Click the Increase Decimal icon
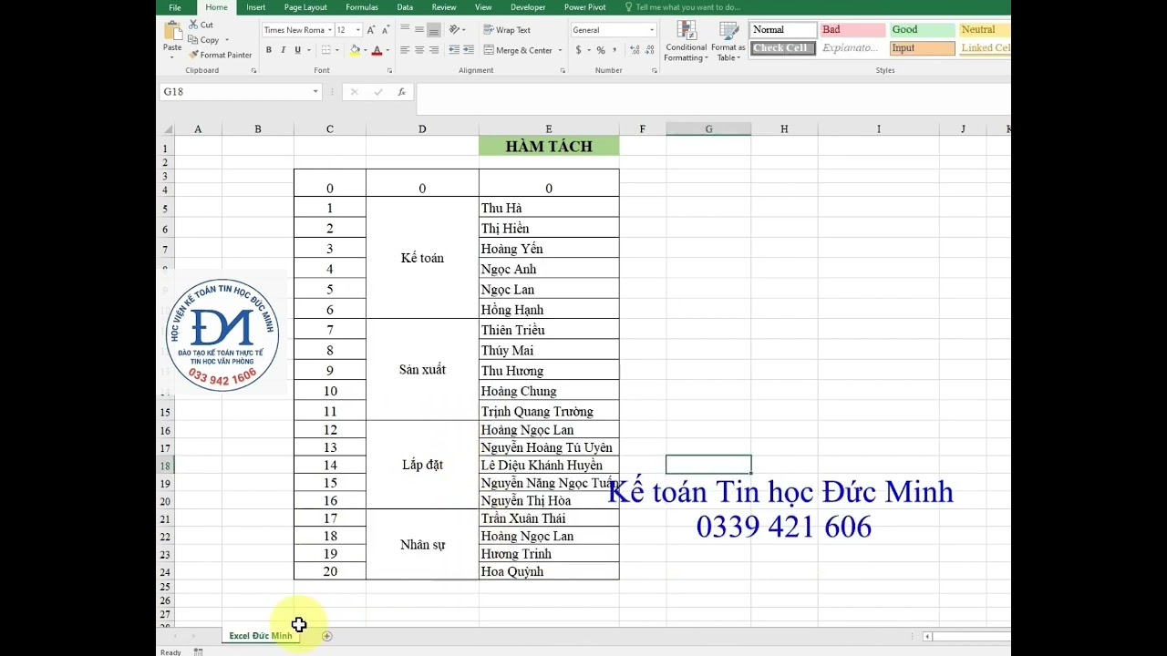The width and height of the screenshot is (1167, 656). pos(633,50)
